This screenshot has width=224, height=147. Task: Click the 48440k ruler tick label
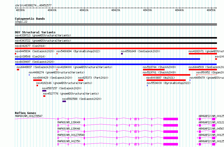pyautogui.click(x=179, y=10)
